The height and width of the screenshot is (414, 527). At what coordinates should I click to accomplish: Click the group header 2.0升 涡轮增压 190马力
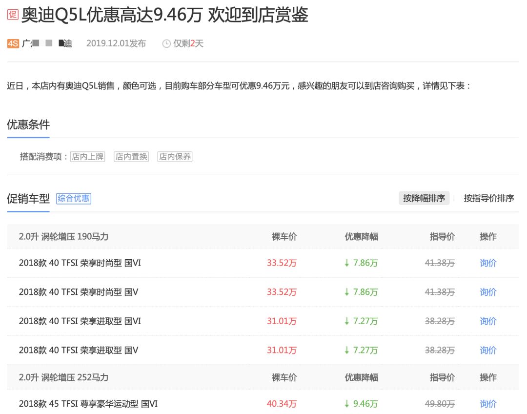63,237
